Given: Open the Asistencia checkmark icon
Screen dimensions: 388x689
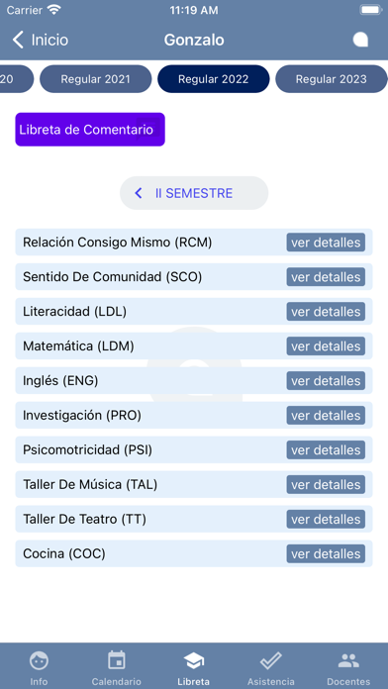Looking at the screenshot, I should pos(271,660).
